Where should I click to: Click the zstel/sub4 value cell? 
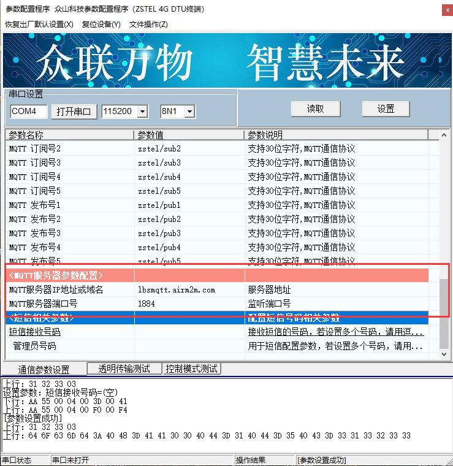(189, 177)
